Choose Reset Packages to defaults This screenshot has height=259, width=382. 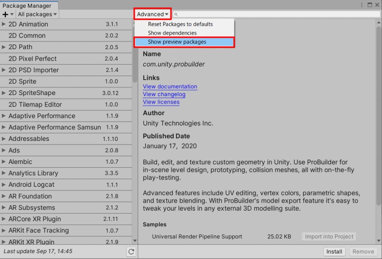(184, 24)
